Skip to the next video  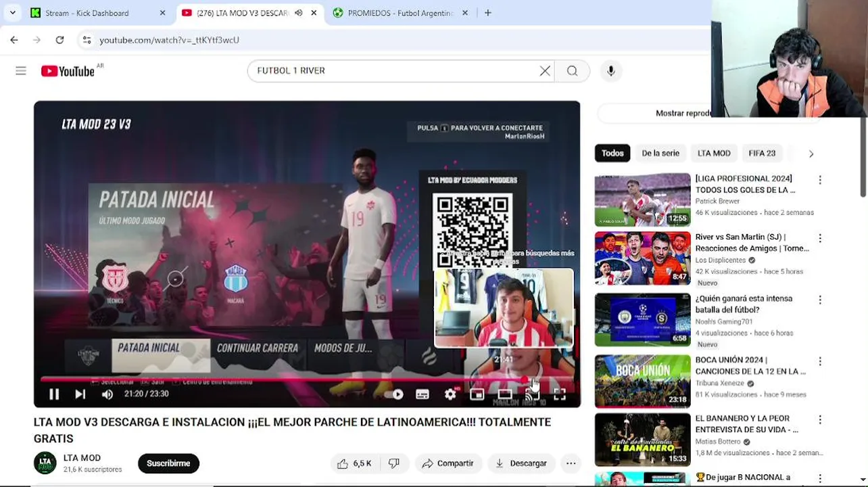coord(80,394)
